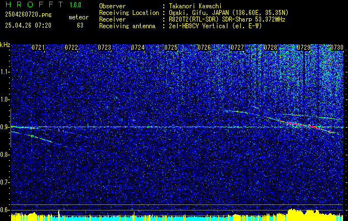Click the 0729 time marker
The image size is (348, 221).
(x=304, y=48)
